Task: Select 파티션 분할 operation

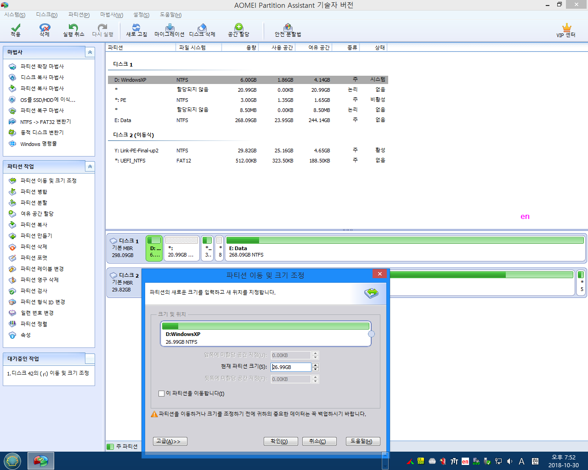Action: click(x=34, y=203)
